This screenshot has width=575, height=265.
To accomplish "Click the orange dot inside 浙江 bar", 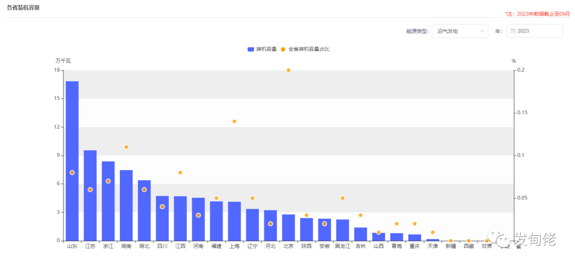I will tap(108, 181).
